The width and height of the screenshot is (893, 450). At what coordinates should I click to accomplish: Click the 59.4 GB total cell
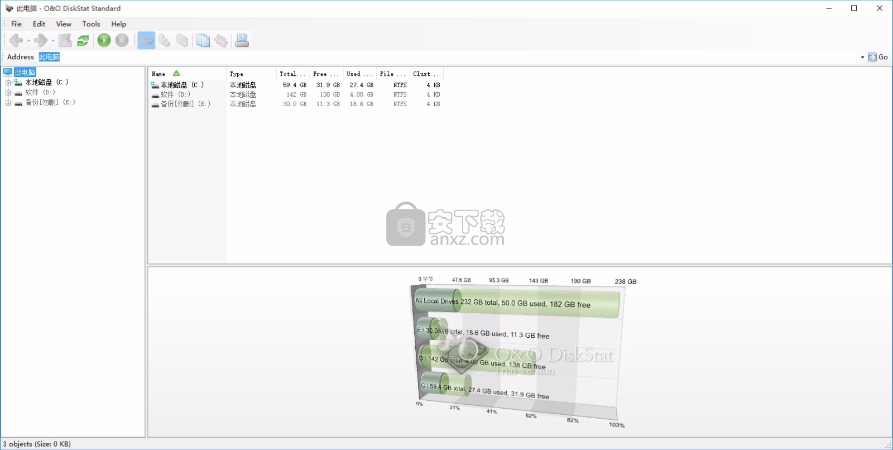[x=295, y=85]
